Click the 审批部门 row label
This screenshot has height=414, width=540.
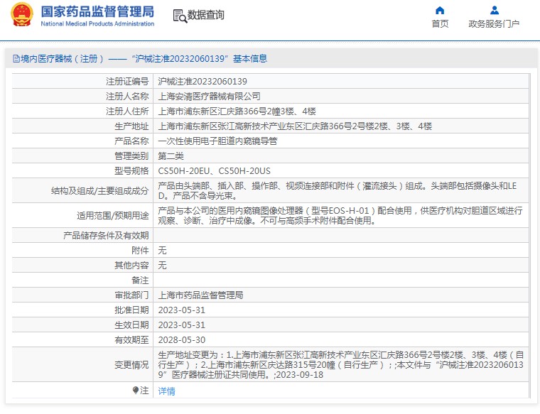[131, 295]
